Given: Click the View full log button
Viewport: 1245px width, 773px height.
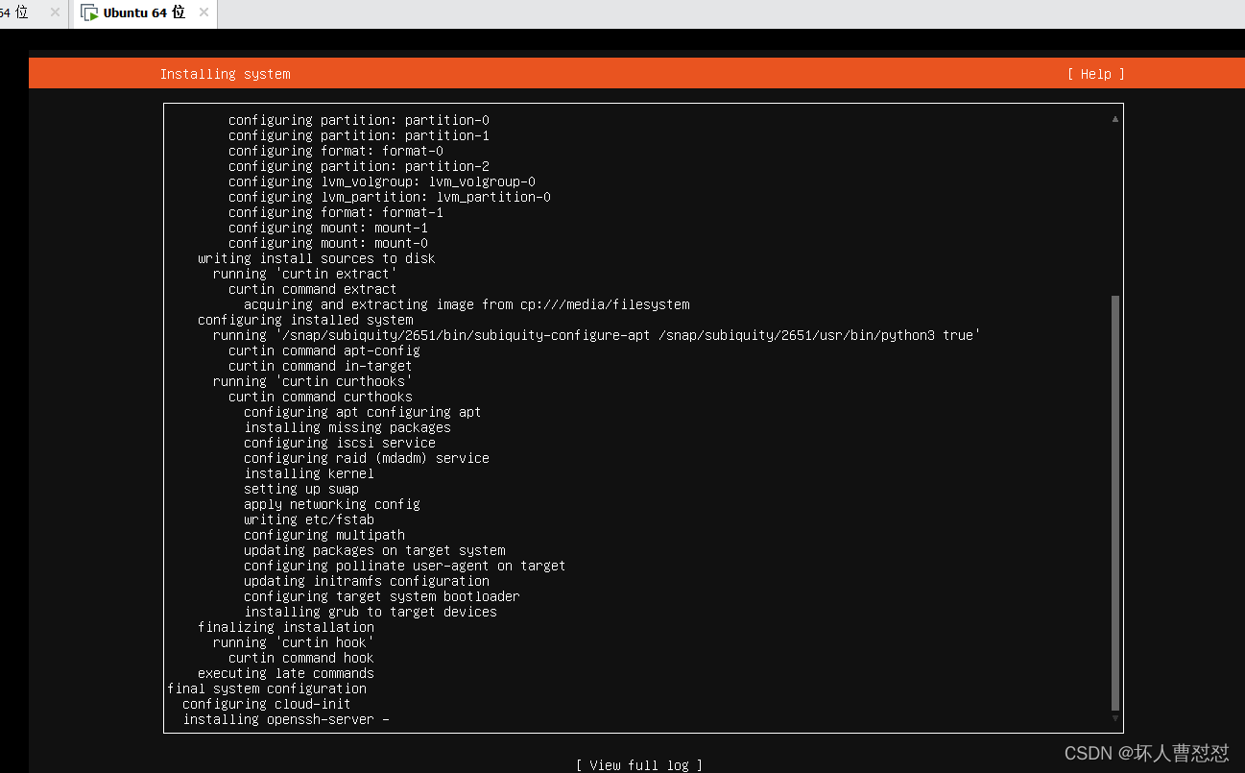Looking at the screenshot, I should click(639, 765).
